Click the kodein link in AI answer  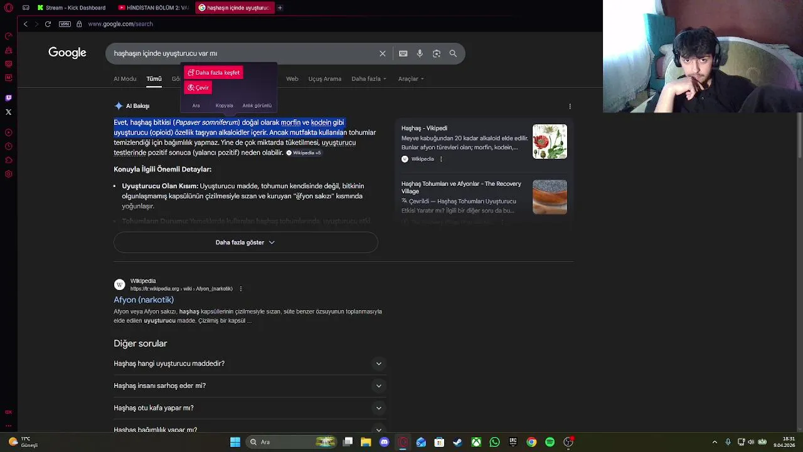[x=321, y=122]
